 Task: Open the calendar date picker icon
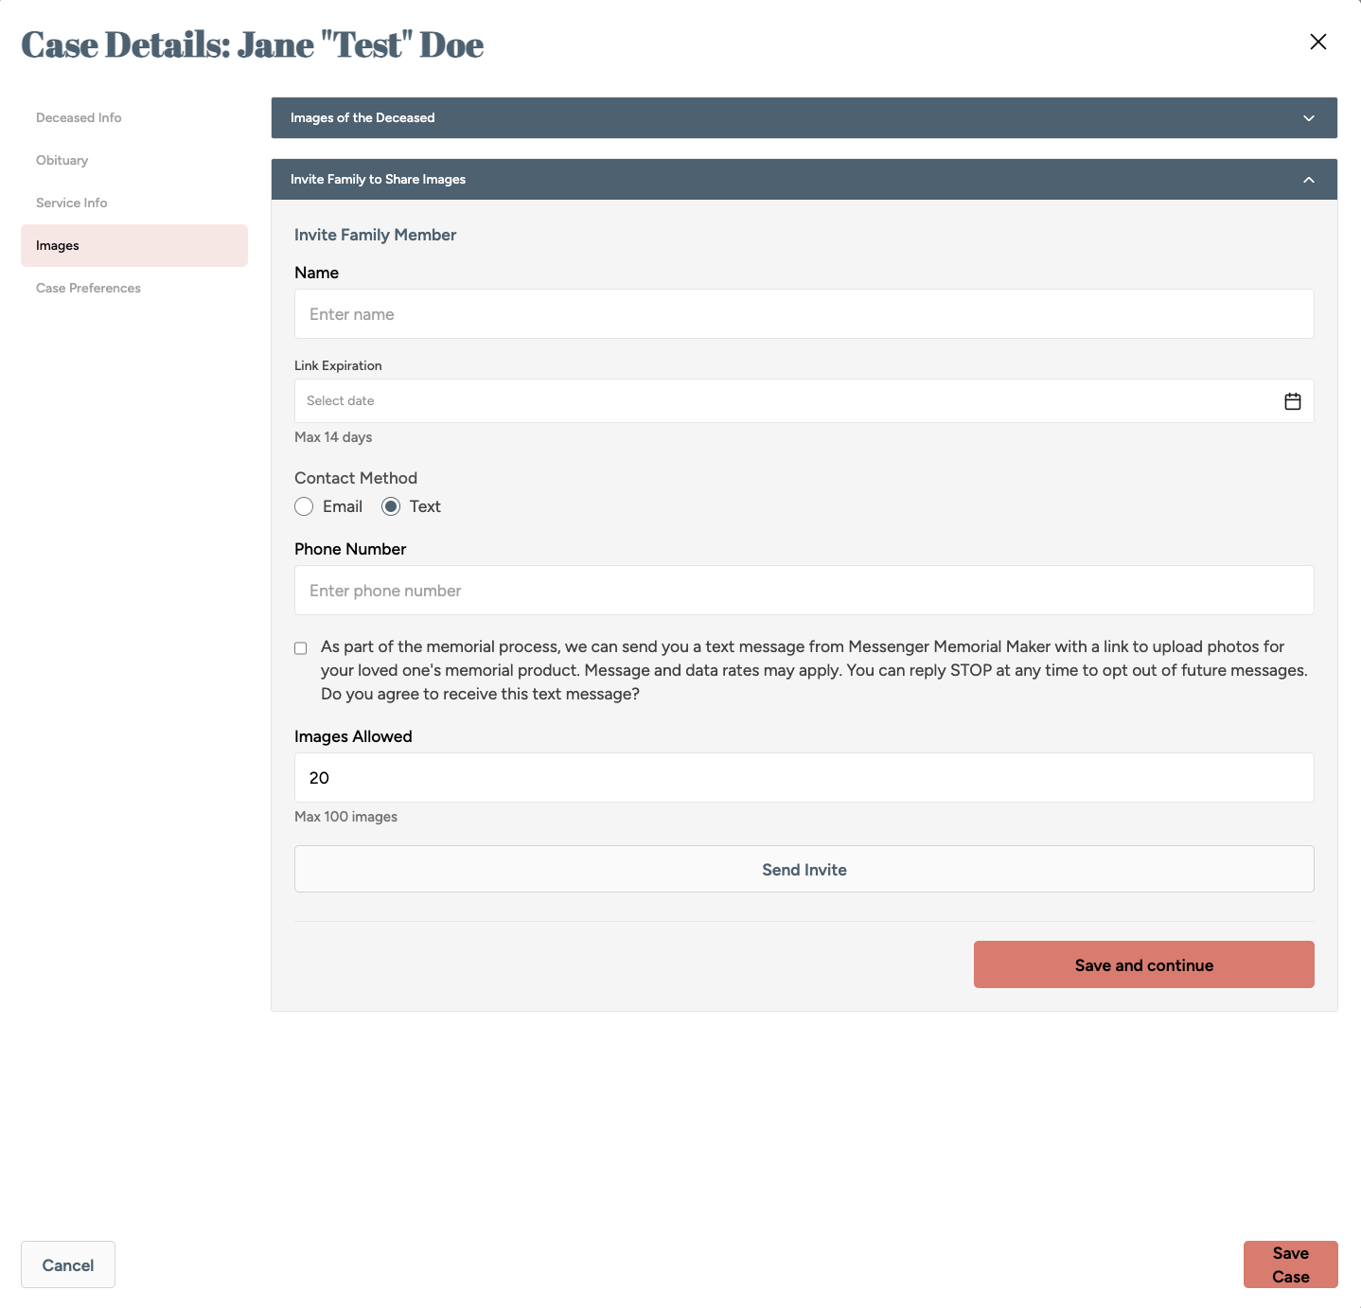[x=1292, y=401]
